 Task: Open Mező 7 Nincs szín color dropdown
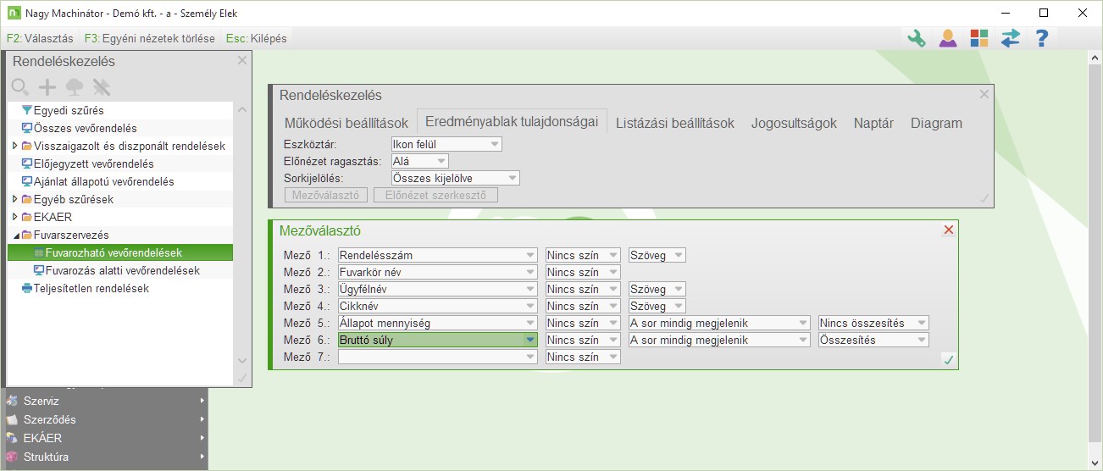583,357
